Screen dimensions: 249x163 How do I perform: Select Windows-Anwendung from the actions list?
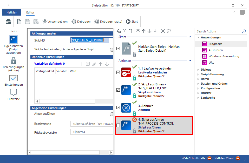[x=224, y=56]
